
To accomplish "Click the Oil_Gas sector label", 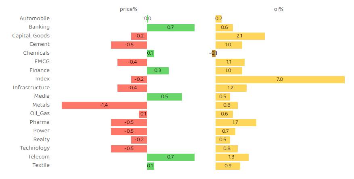I will pos(40,113).
